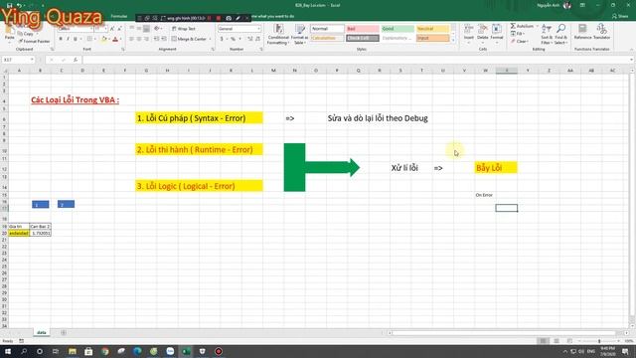Apply the Input cell style
This screenshot has width=636, height=358.
433,38
